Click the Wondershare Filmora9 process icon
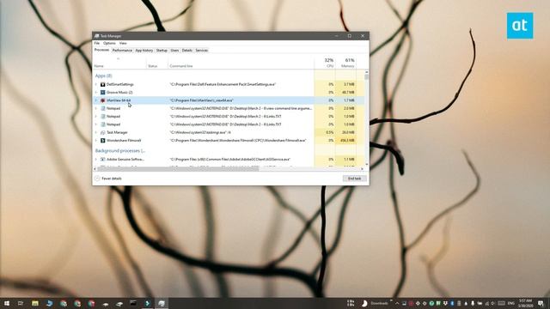550x309 pixels. coord(103,141)
